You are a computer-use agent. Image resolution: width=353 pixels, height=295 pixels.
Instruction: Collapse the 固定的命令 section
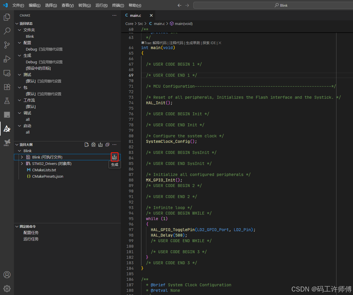click(x=17, y=226)
